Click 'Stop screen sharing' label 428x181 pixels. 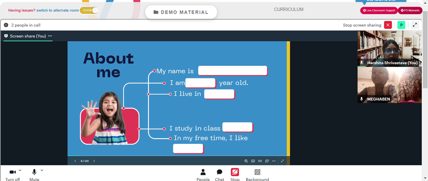click(362, 25)
